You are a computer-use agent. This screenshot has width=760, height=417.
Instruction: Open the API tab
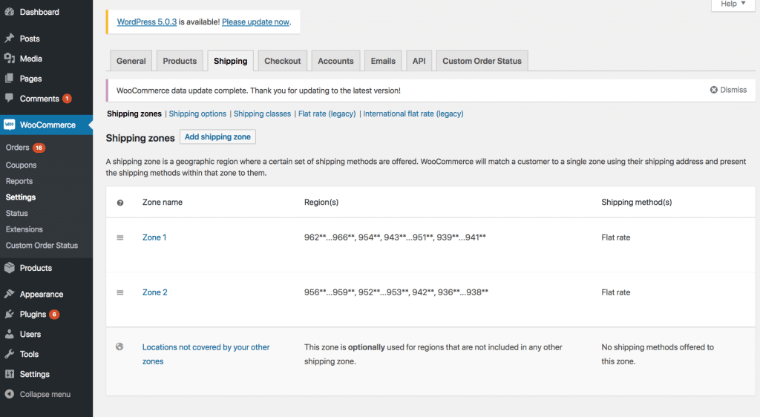coord(419,61)
